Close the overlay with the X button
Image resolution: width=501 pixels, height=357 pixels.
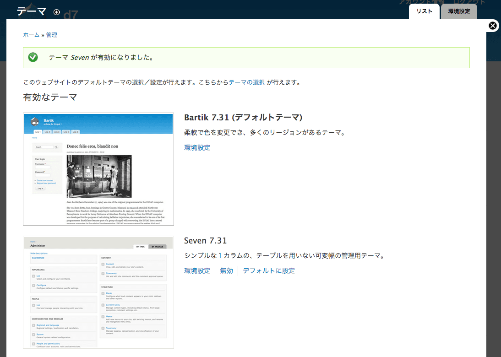493,26
